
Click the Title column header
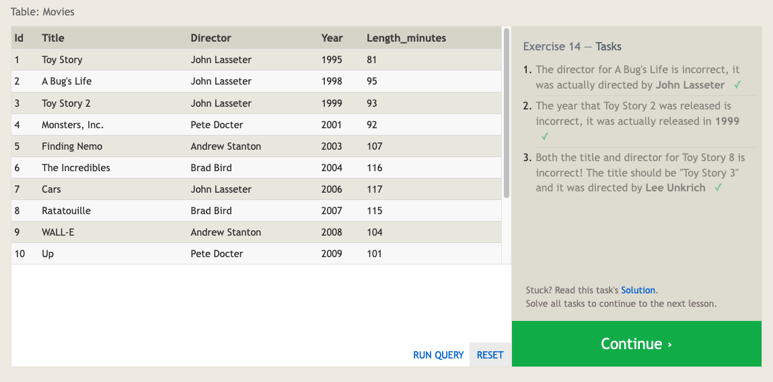[x=53, y=38]
